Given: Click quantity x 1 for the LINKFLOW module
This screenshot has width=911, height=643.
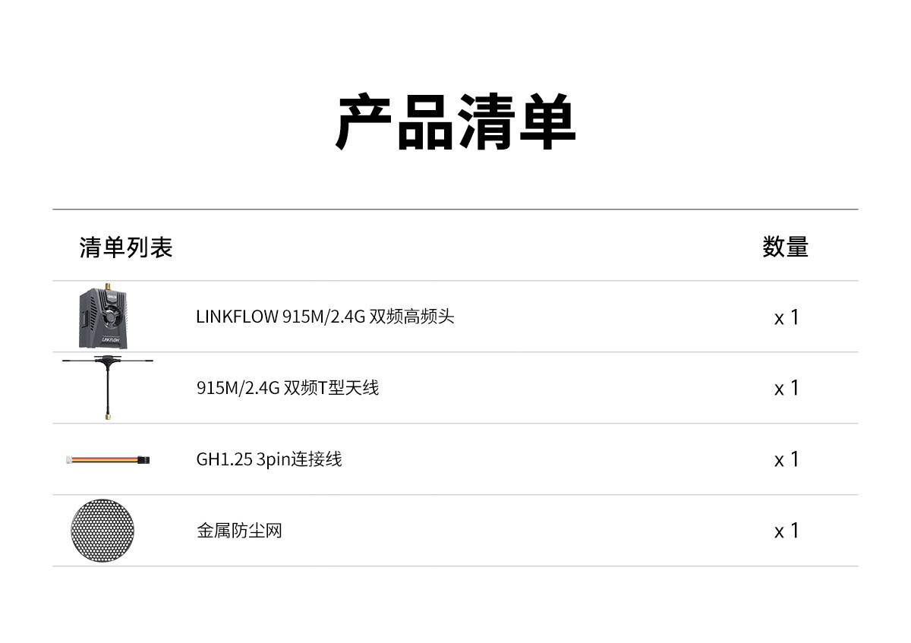Looking at the screenshot, I should pos(786,317).
